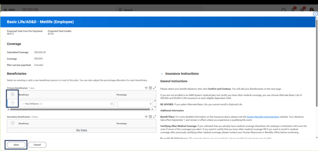Click the Calculated Coverage value $50,000.00
Image resolution: width=318 pixels, height=151 pixels.
click(x=40, y=52)
